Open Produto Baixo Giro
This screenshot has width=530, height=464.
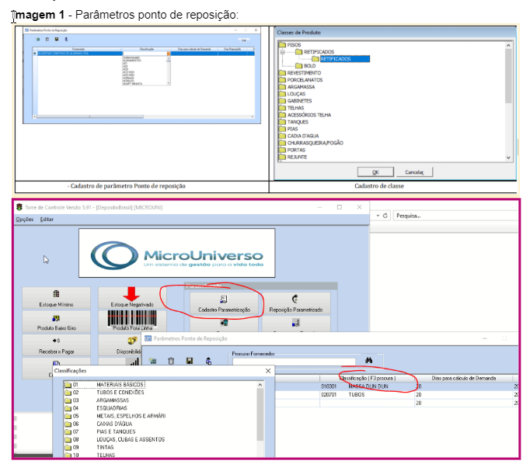(x=56, y=321)
